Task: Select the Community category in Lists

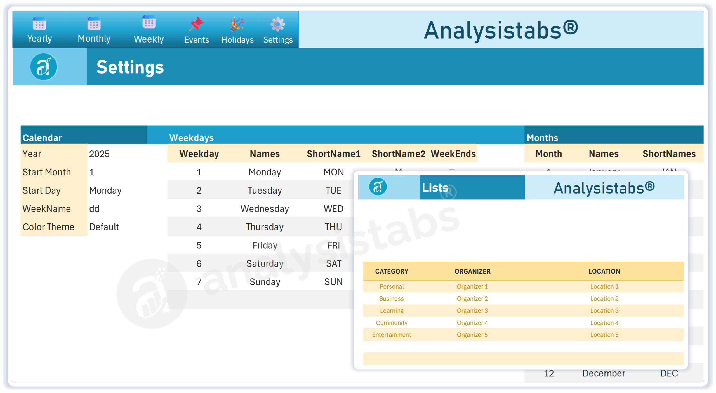Action: click(392, 323)
